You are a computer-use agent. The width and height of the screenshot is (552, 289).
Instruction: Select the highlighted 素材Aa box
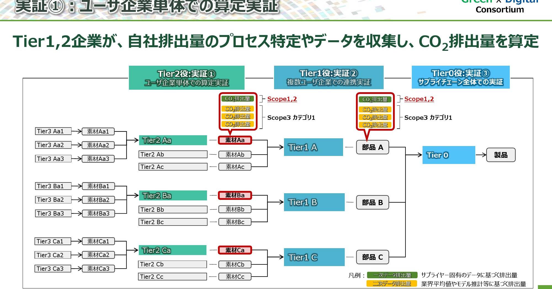click(235, 140)
